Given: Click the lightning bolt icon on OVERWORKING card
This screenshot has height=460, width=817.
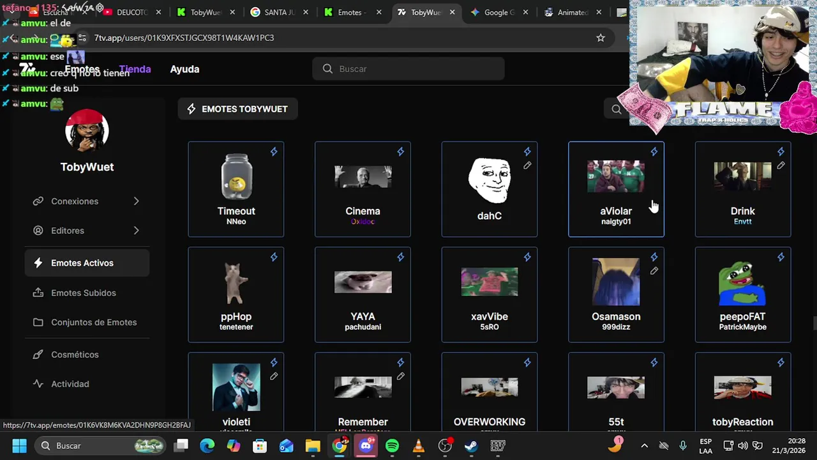Looking at the screenshot, I should pos(527,363).
